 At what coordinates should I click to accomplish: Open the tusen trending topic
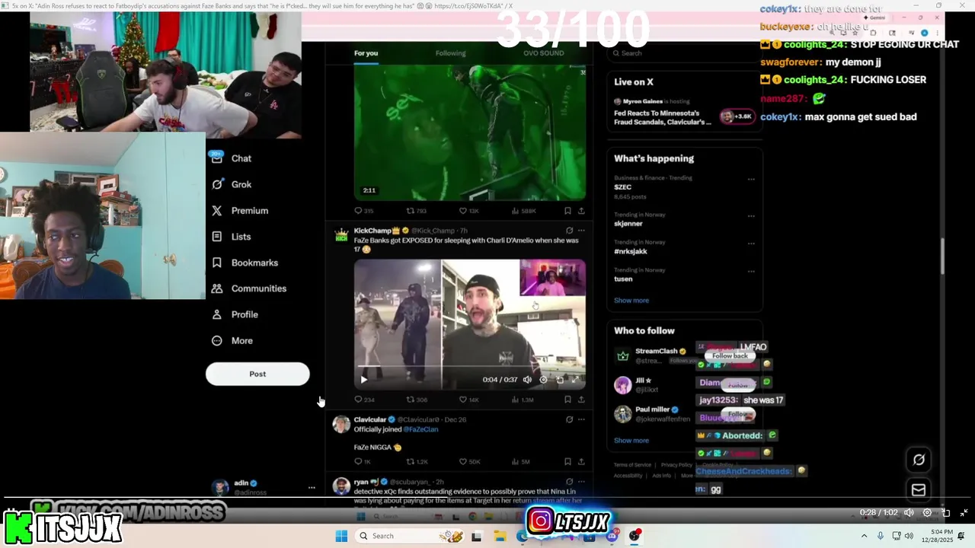point(623,279)
